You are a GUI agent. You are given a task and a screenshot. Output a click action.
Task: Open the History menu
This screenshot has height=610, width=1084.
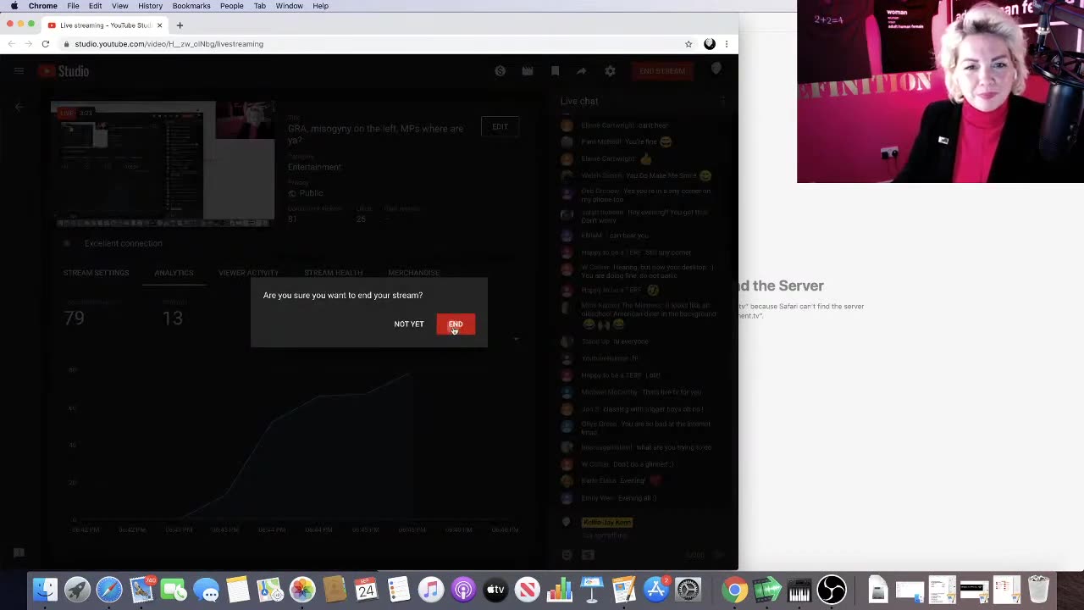150,6
